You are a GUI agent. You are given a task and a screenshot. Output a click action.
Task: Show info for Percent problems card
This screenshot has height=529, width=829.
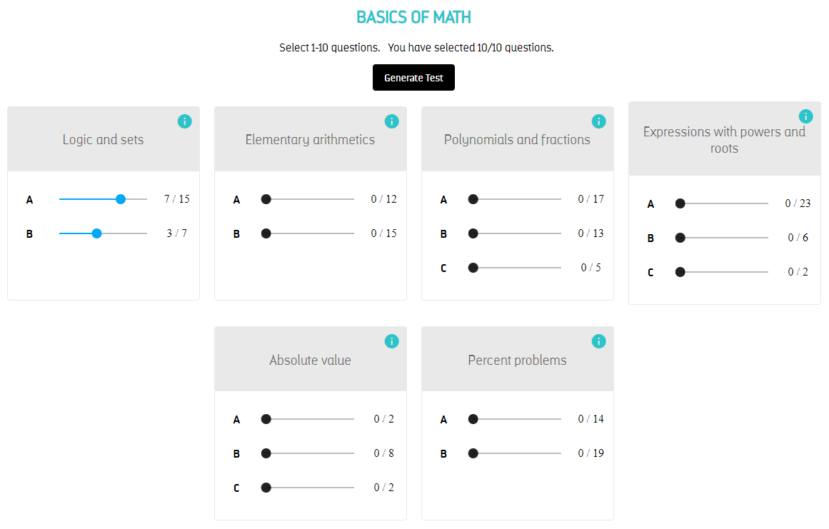point(598,341)
